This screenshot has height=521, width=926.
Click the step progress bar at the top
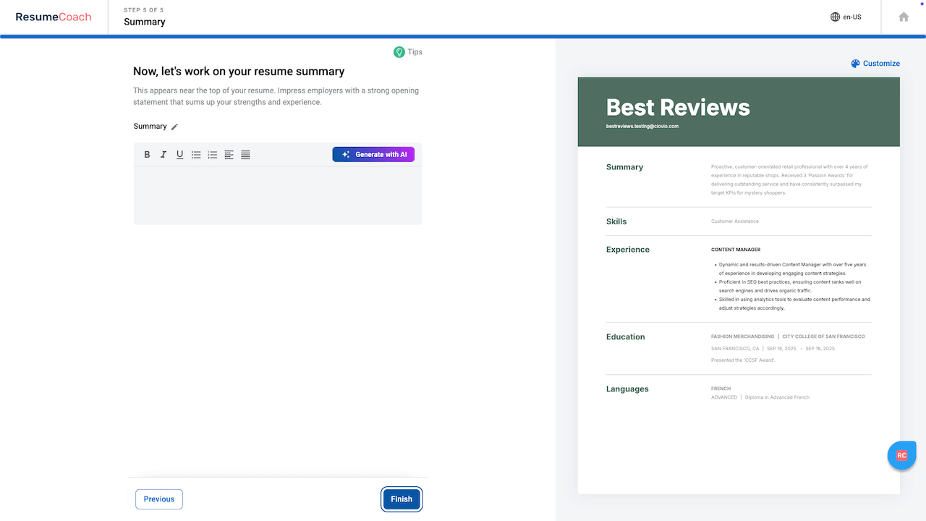click(463, 34)
